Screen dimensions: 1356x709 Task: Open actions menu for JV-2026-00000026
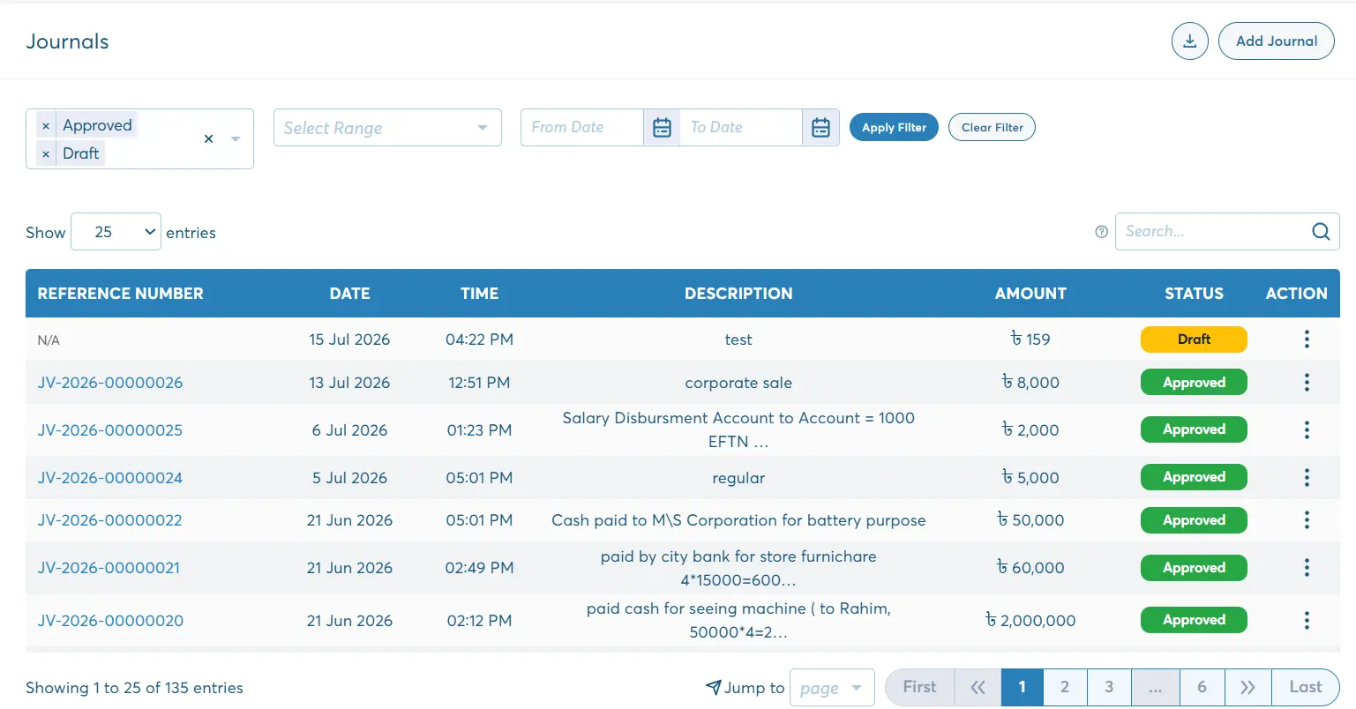1307,383
